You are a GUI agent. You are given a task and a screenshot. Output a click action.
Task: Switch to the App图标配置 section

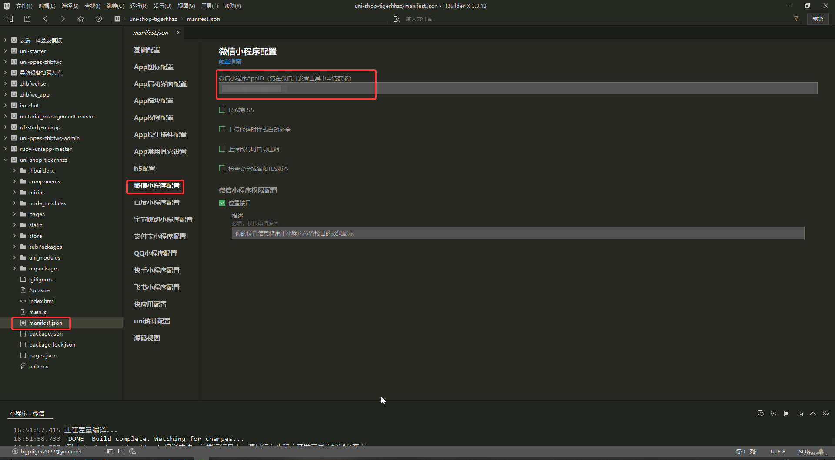(x=154, y=67)
